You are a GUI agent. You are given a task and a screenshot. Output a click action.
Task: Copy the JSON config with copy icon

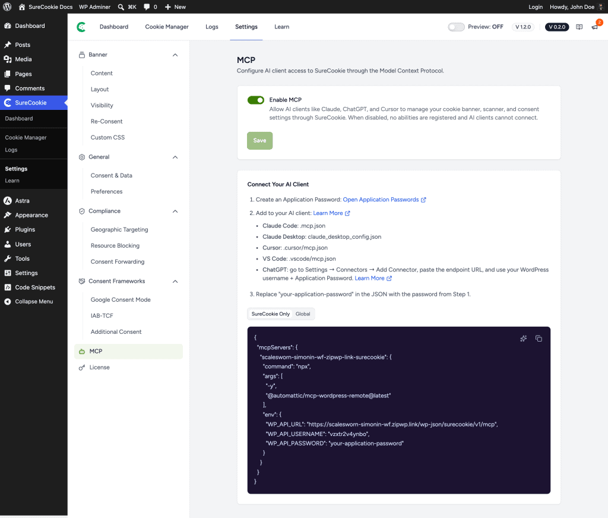tap(539, 339)
